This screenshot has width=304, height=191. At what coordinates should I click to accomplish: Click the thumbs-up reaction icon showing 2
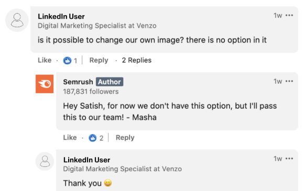pyautogui.click(x=93, y=138)
